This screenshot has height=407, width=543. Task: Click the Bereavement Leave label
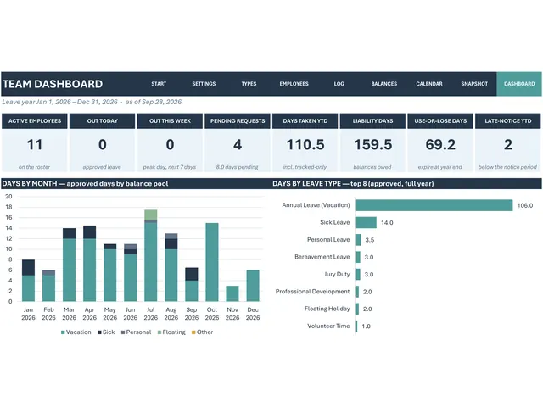coord(322,257)
